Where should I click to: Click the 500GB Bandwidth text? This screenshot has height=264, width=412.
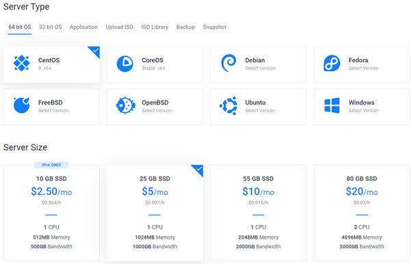point(51,246)
